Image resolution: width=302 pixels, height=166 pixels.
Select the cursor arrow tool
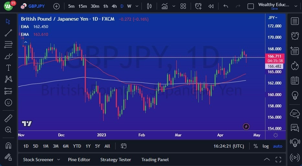[8, 22]
